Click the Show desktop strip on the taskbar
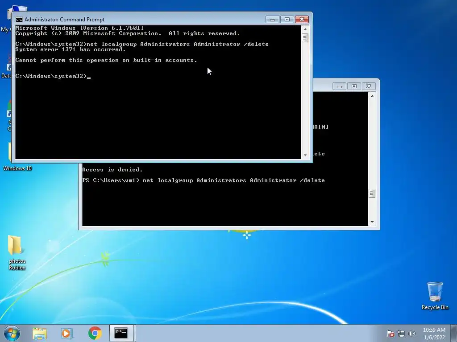The image size is (457, 342). (454, 333)
